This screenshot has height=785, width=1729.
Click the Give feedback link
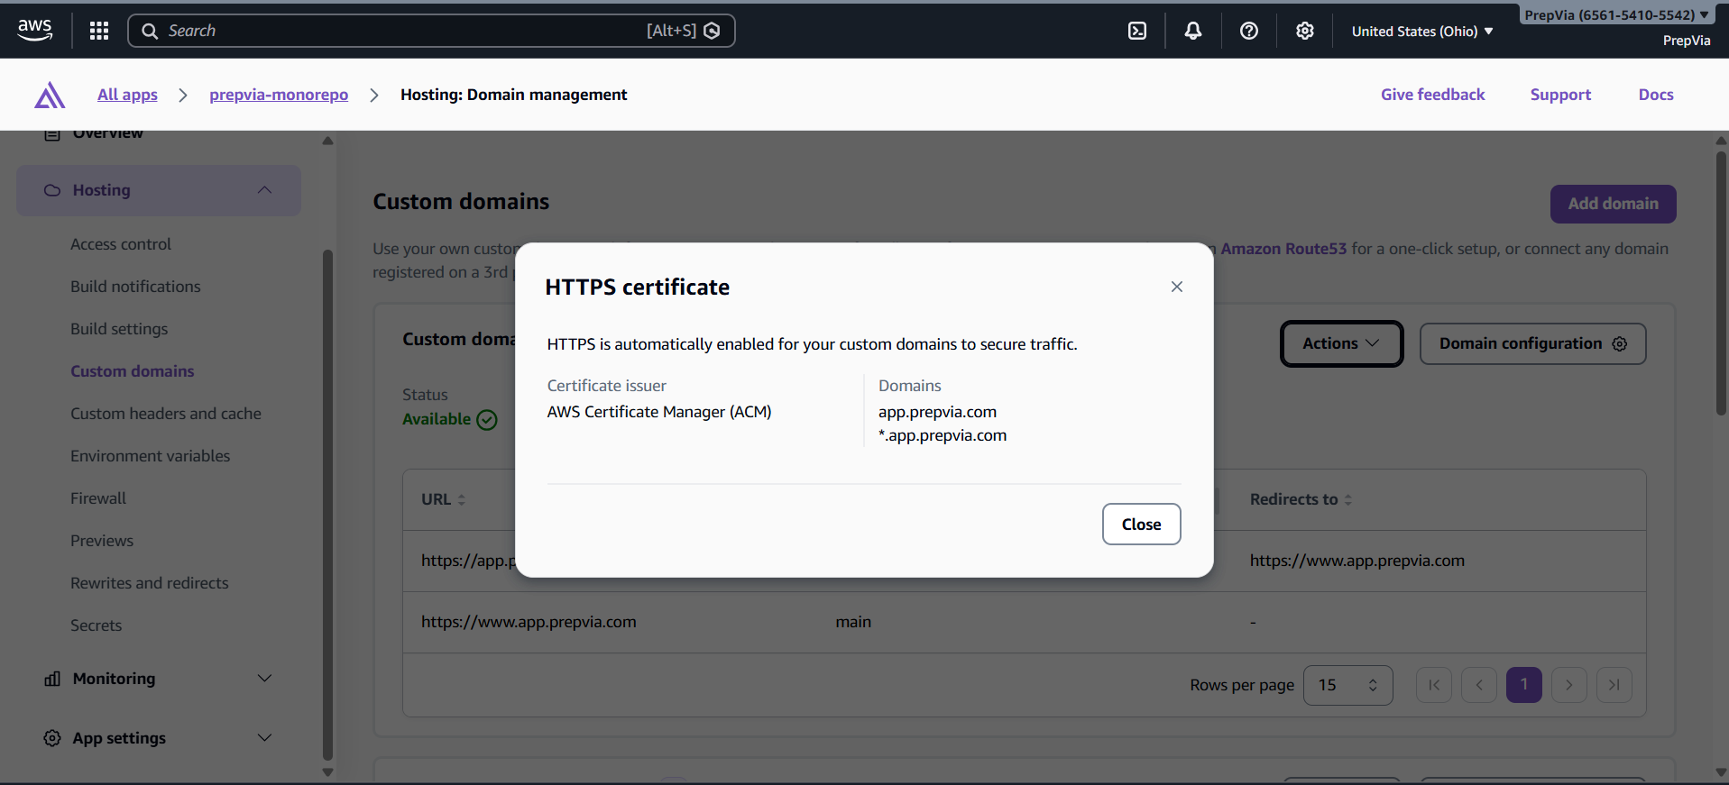click(x=1432, y=95)
